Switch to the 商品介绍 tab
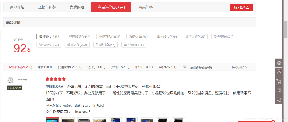Image resolution: width=288 pixels, height=122 pixels. (x=17, y=7)
